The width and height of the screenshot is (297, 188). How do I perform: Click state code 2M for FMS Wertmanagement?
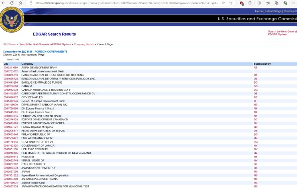coord(255,138)
